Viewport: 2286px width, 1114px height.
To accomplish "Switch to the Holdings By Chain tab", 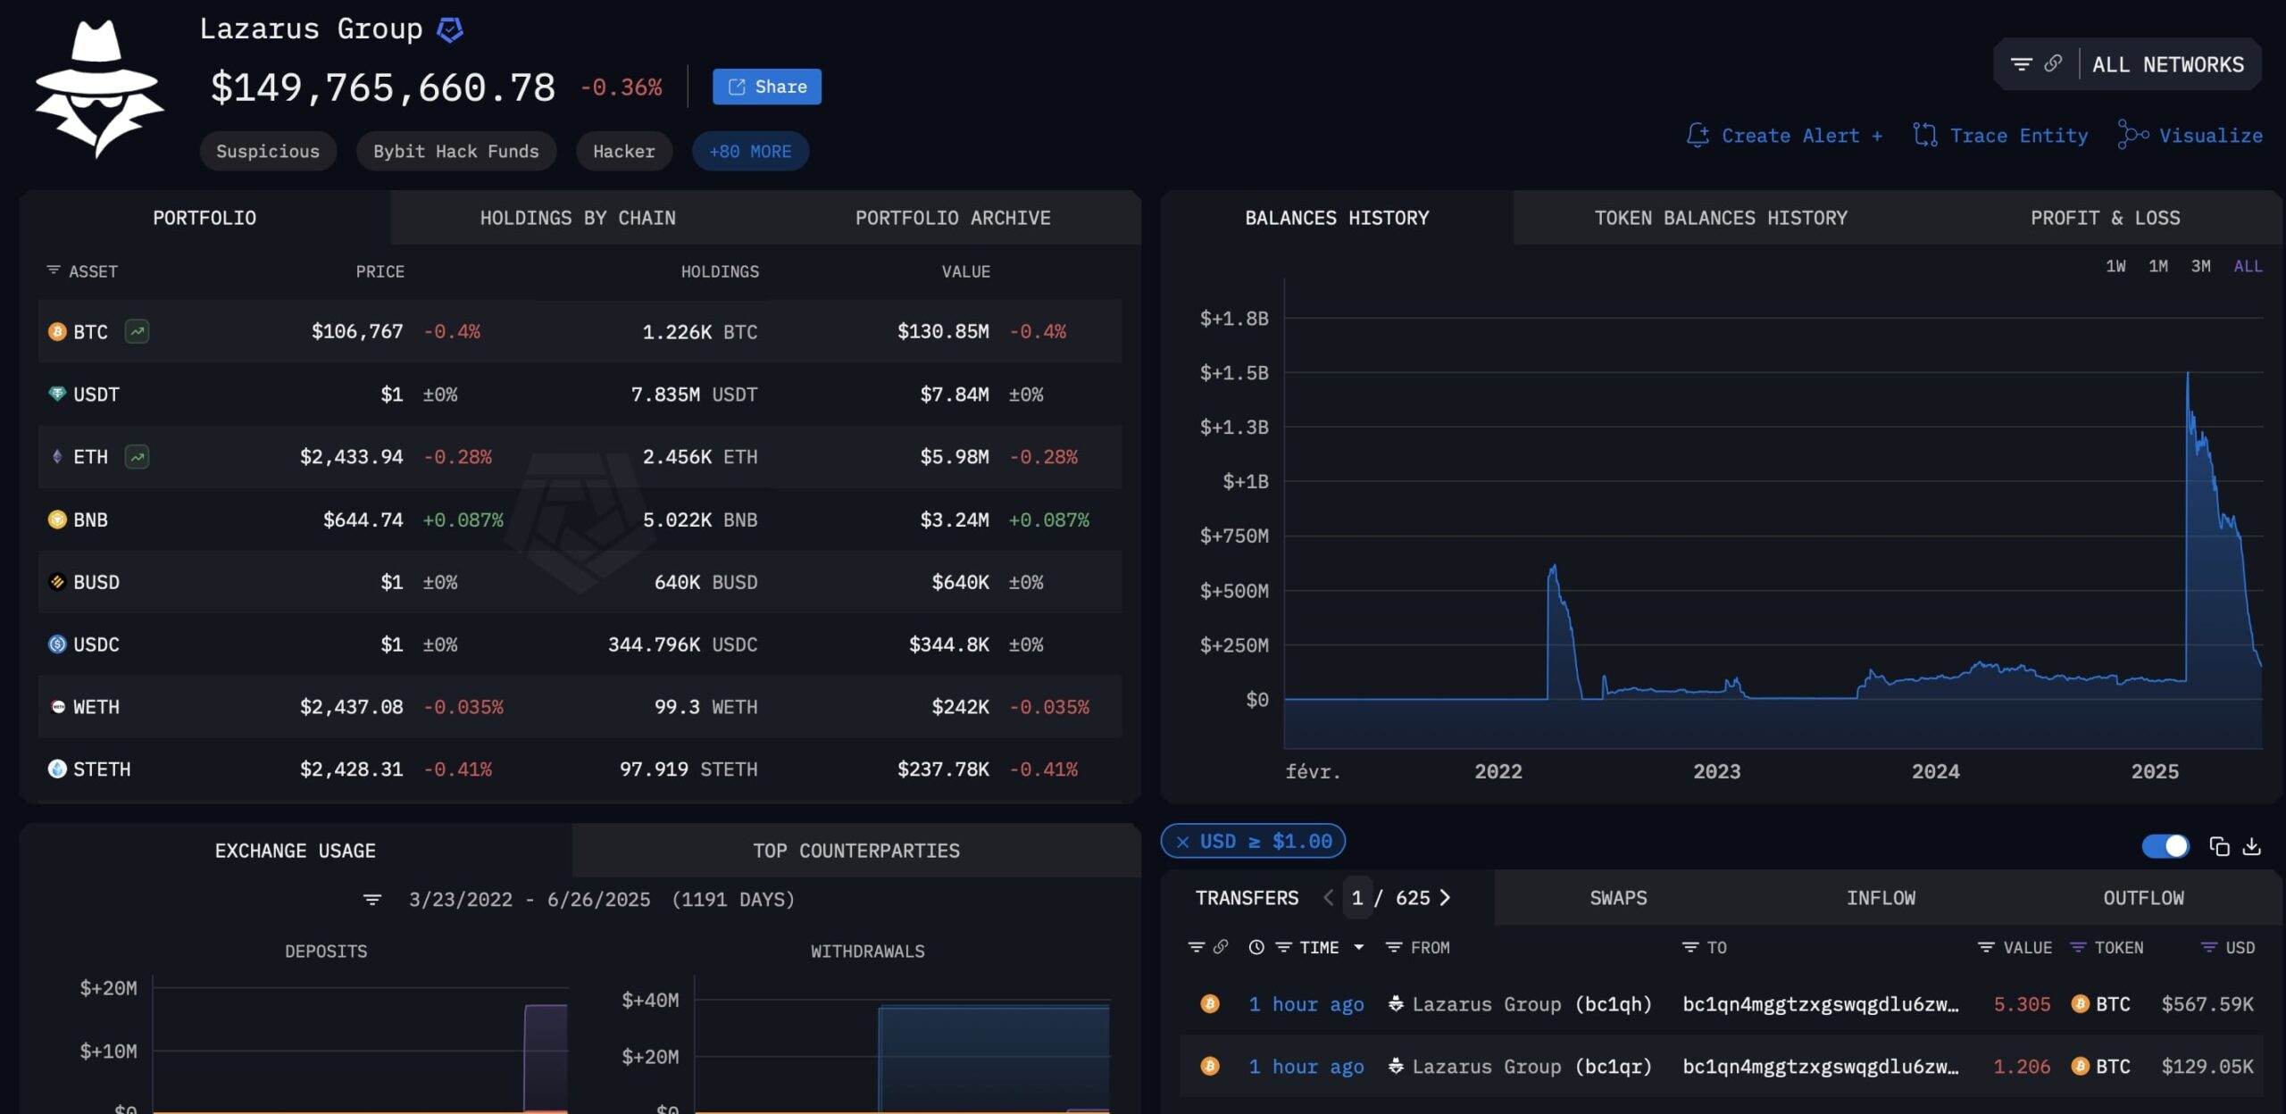I will pyautogui.click(x=578, y=218).
